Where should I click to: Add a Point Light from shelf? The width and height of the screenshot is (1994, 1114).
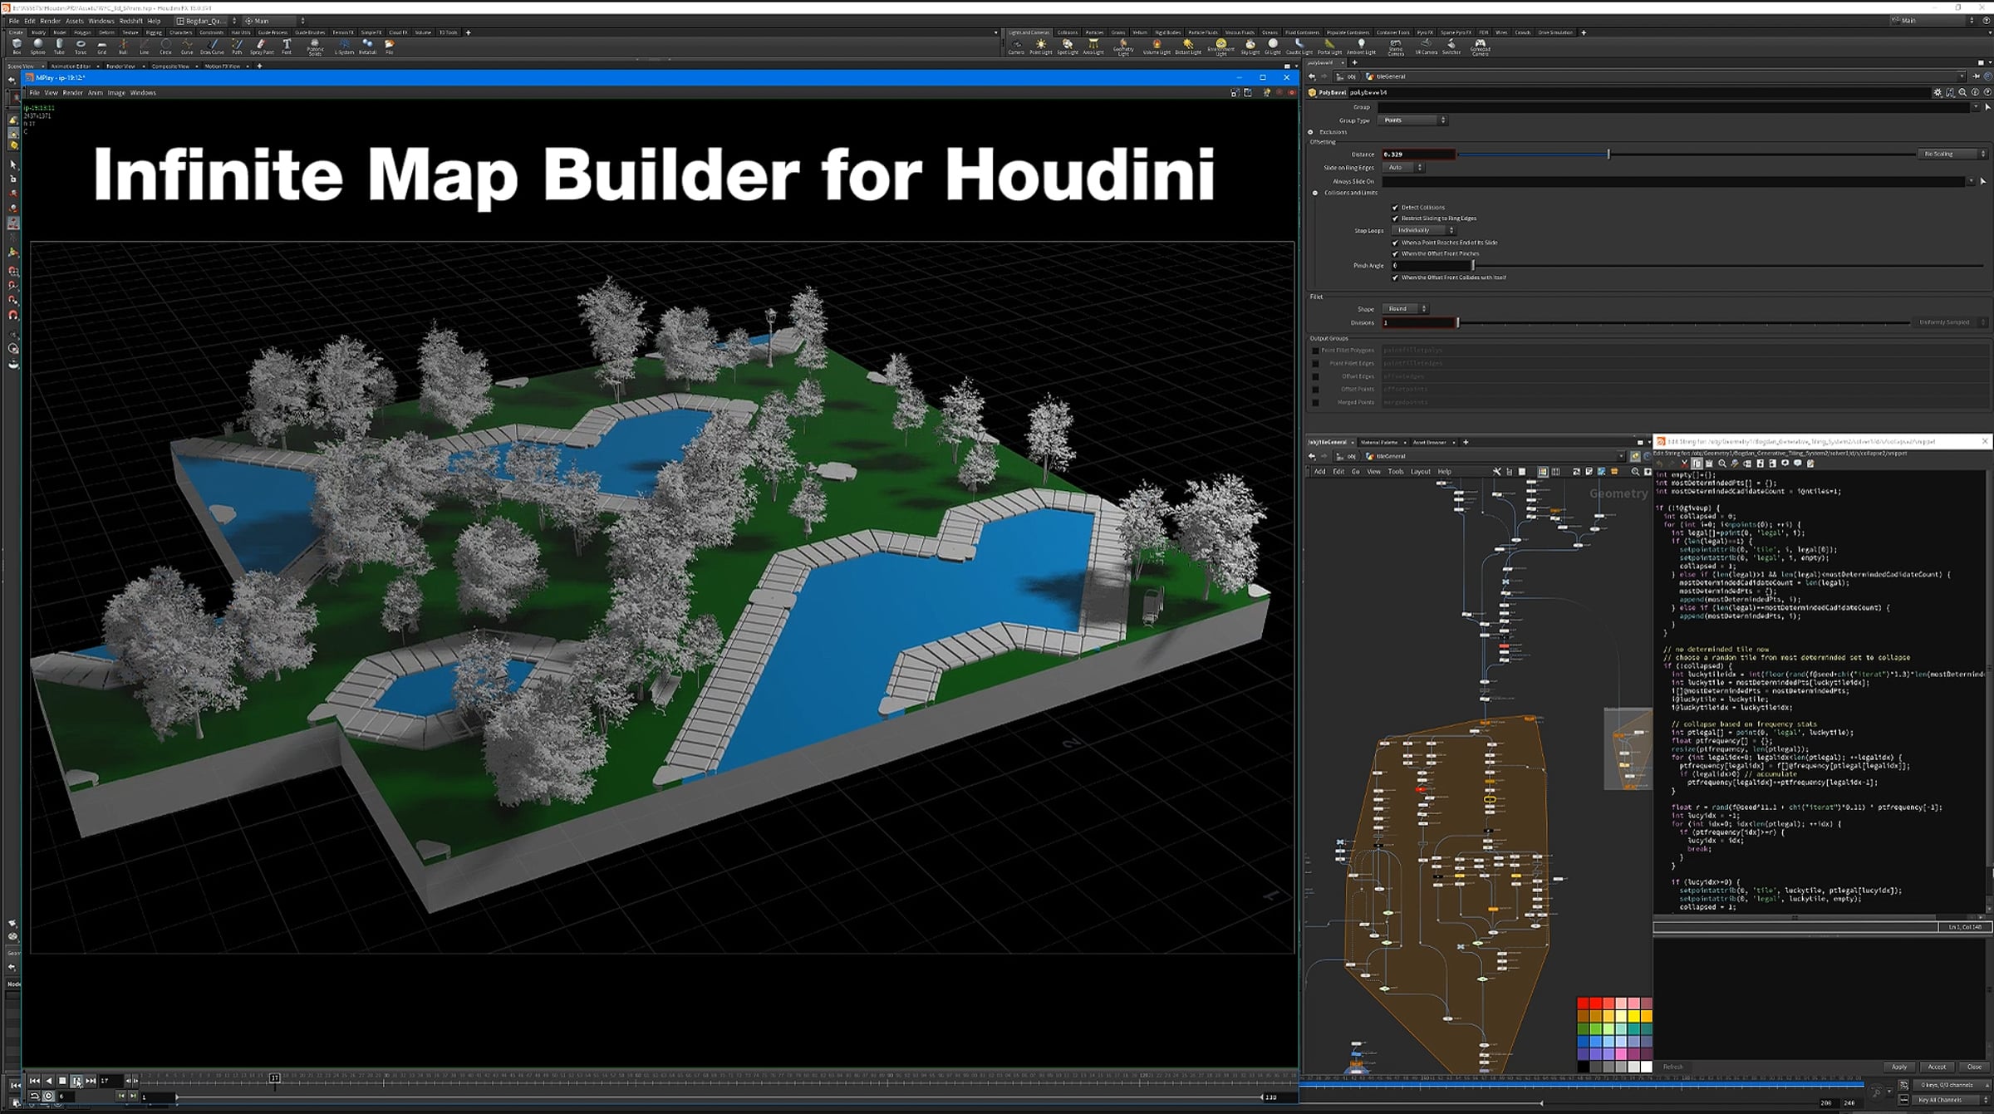(1040, 46)
